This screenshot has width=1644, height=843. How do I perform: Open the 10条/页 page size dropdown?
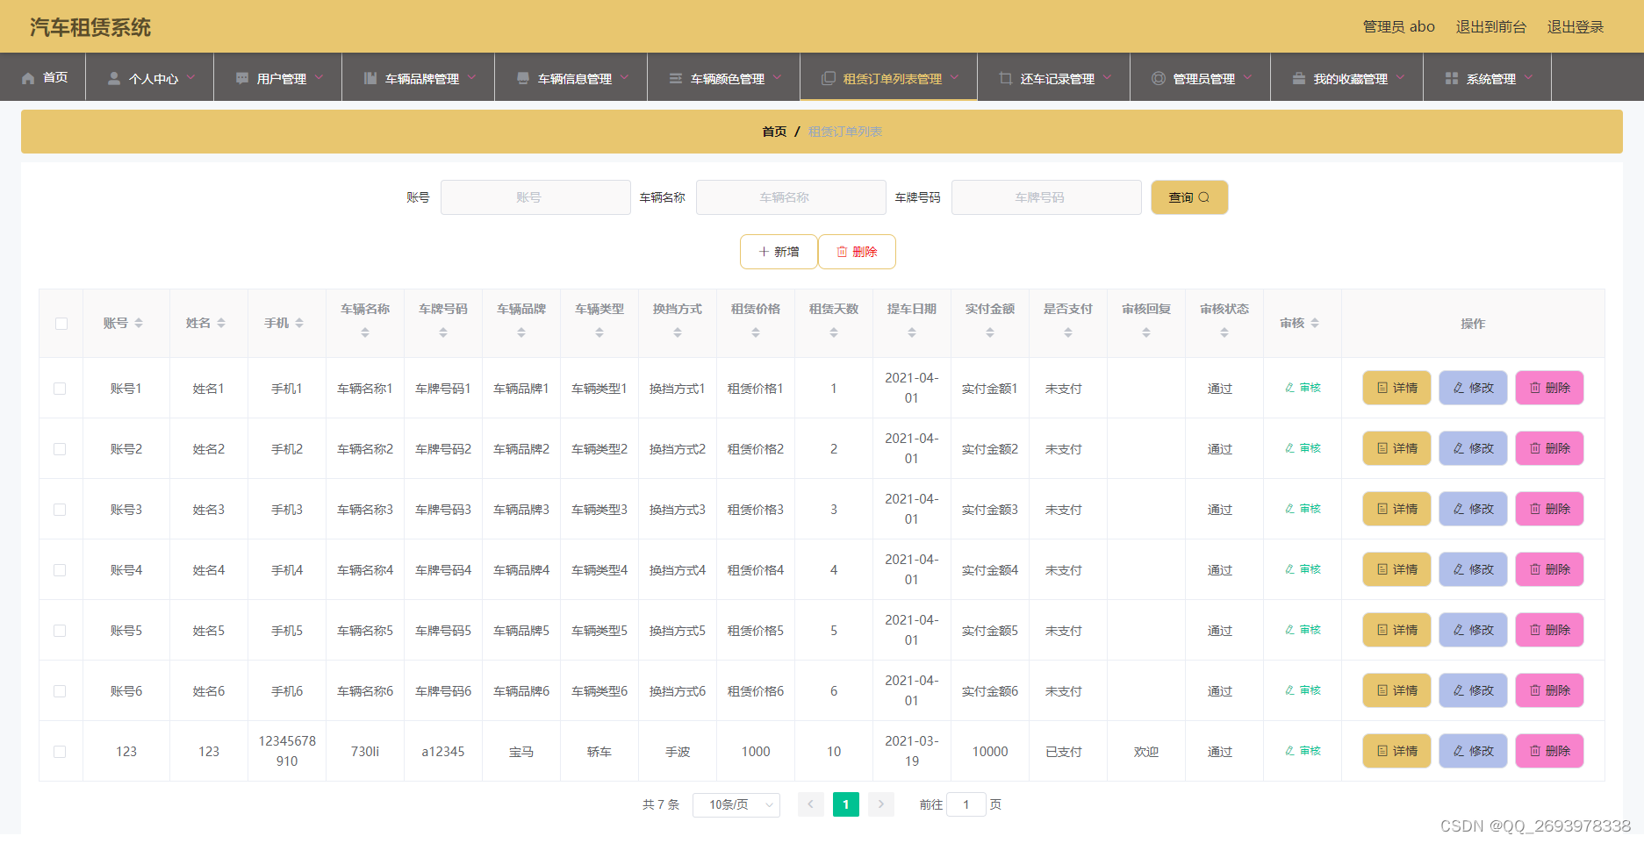pos(736,804)
